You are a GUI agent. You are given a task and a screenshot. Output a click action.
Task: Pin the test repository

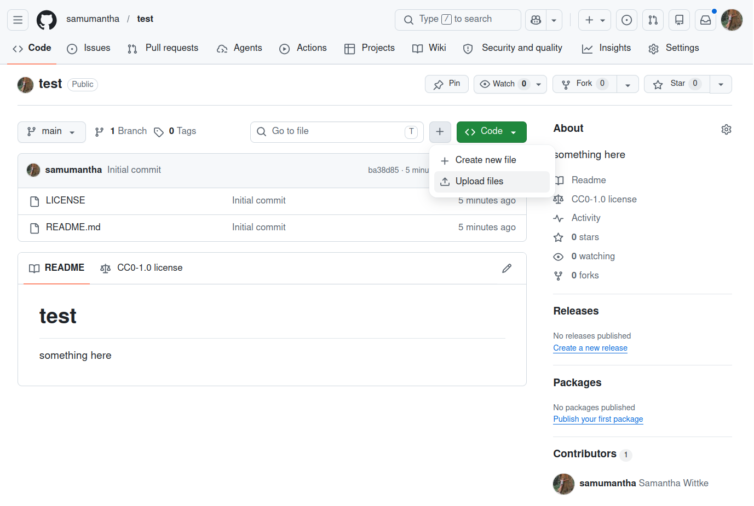[x=447, y=84]
